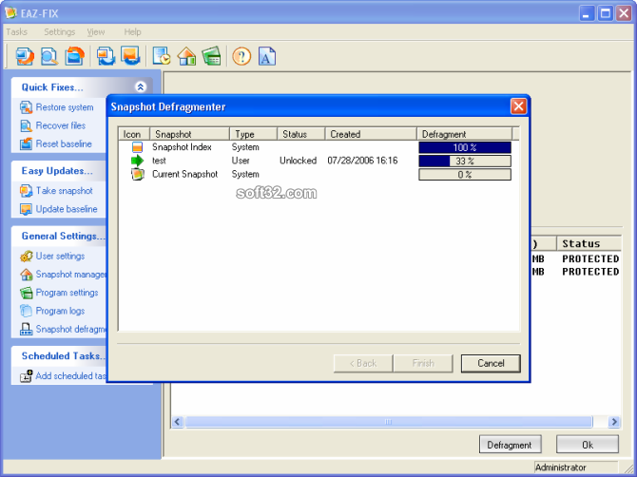Open the Help menu
The width and height of the screenshot is (637, 477).
tap(132, 32)
